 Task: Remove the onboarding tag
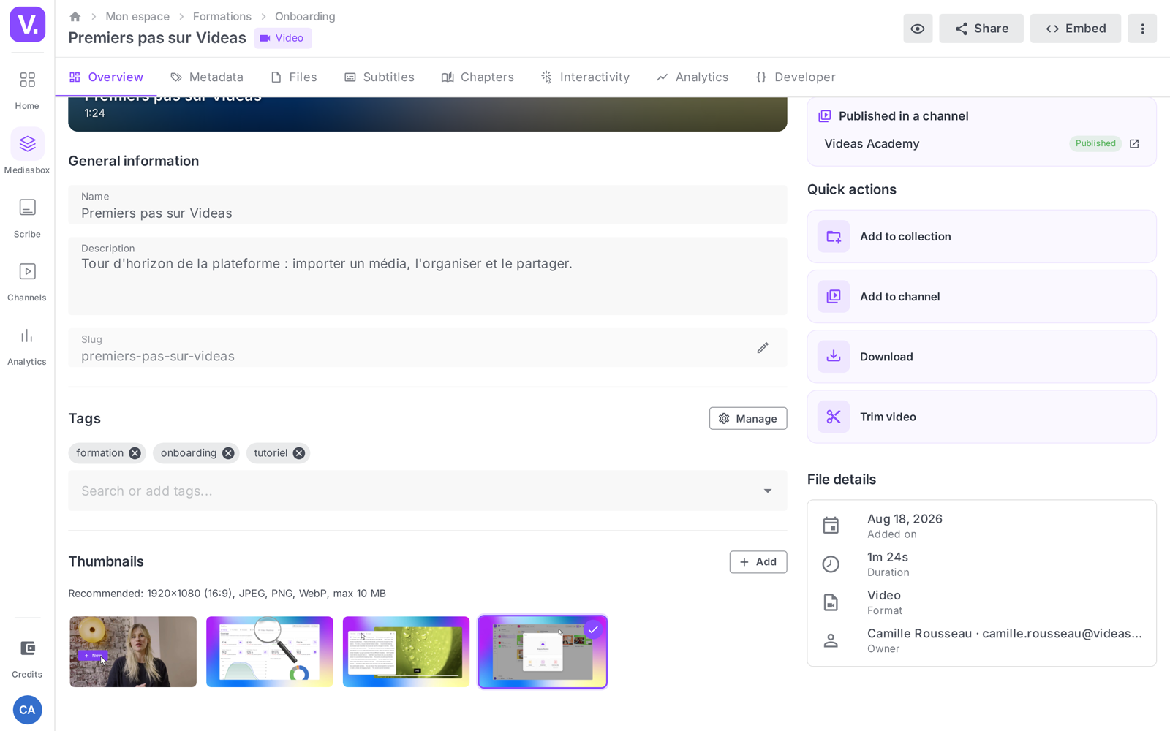(x=228, y=453)
